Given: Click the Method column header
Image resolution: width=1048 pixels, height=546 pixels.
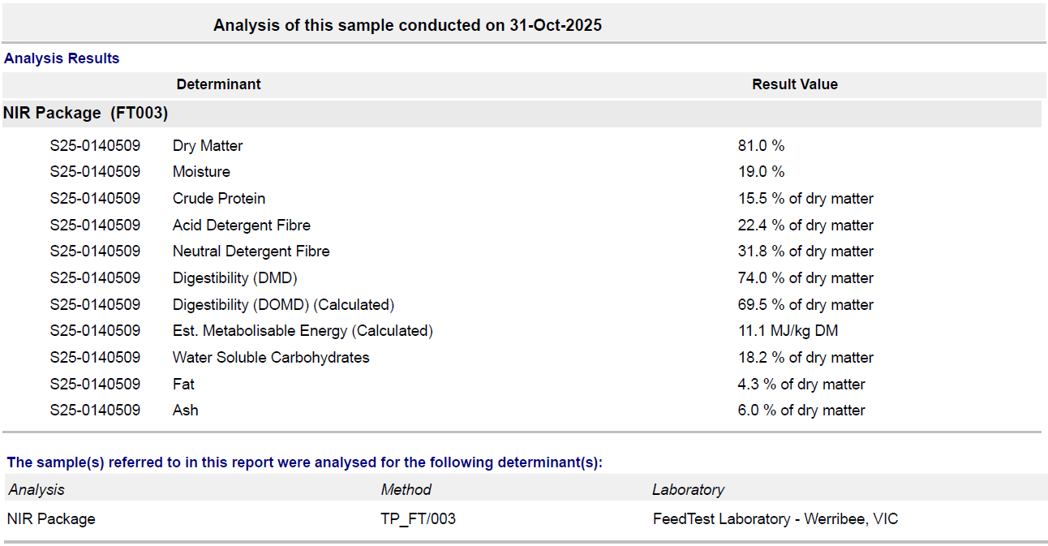Looking at the screenshot, I should (x=406, y=490).
